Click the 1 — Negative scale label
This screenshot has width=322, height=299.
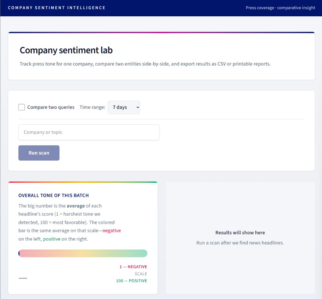pos(133,267)
